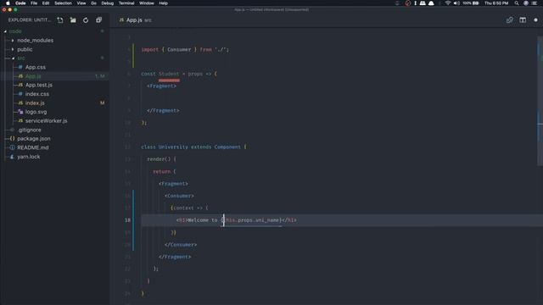
Task: Click the clock in the menu bar
Action: coord(496,3)
